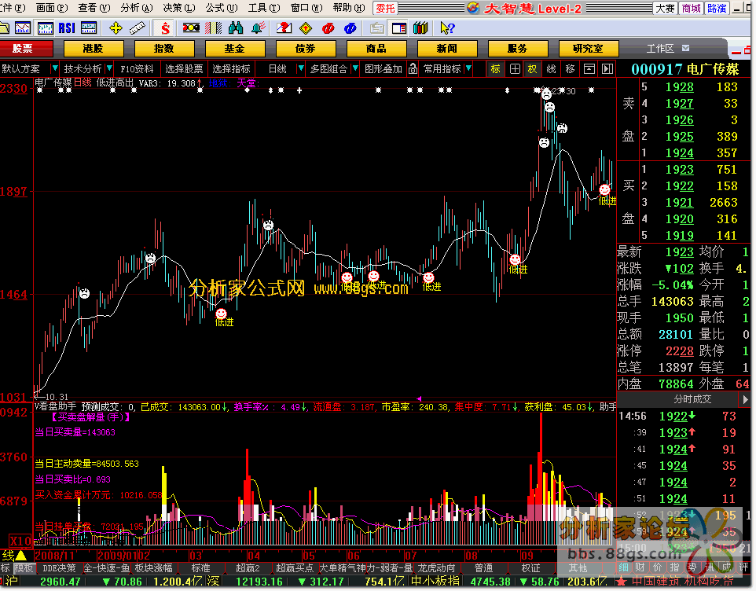Open the 工作区 workspace dropdown
756x591 pixels.
[x=668, y=48]
